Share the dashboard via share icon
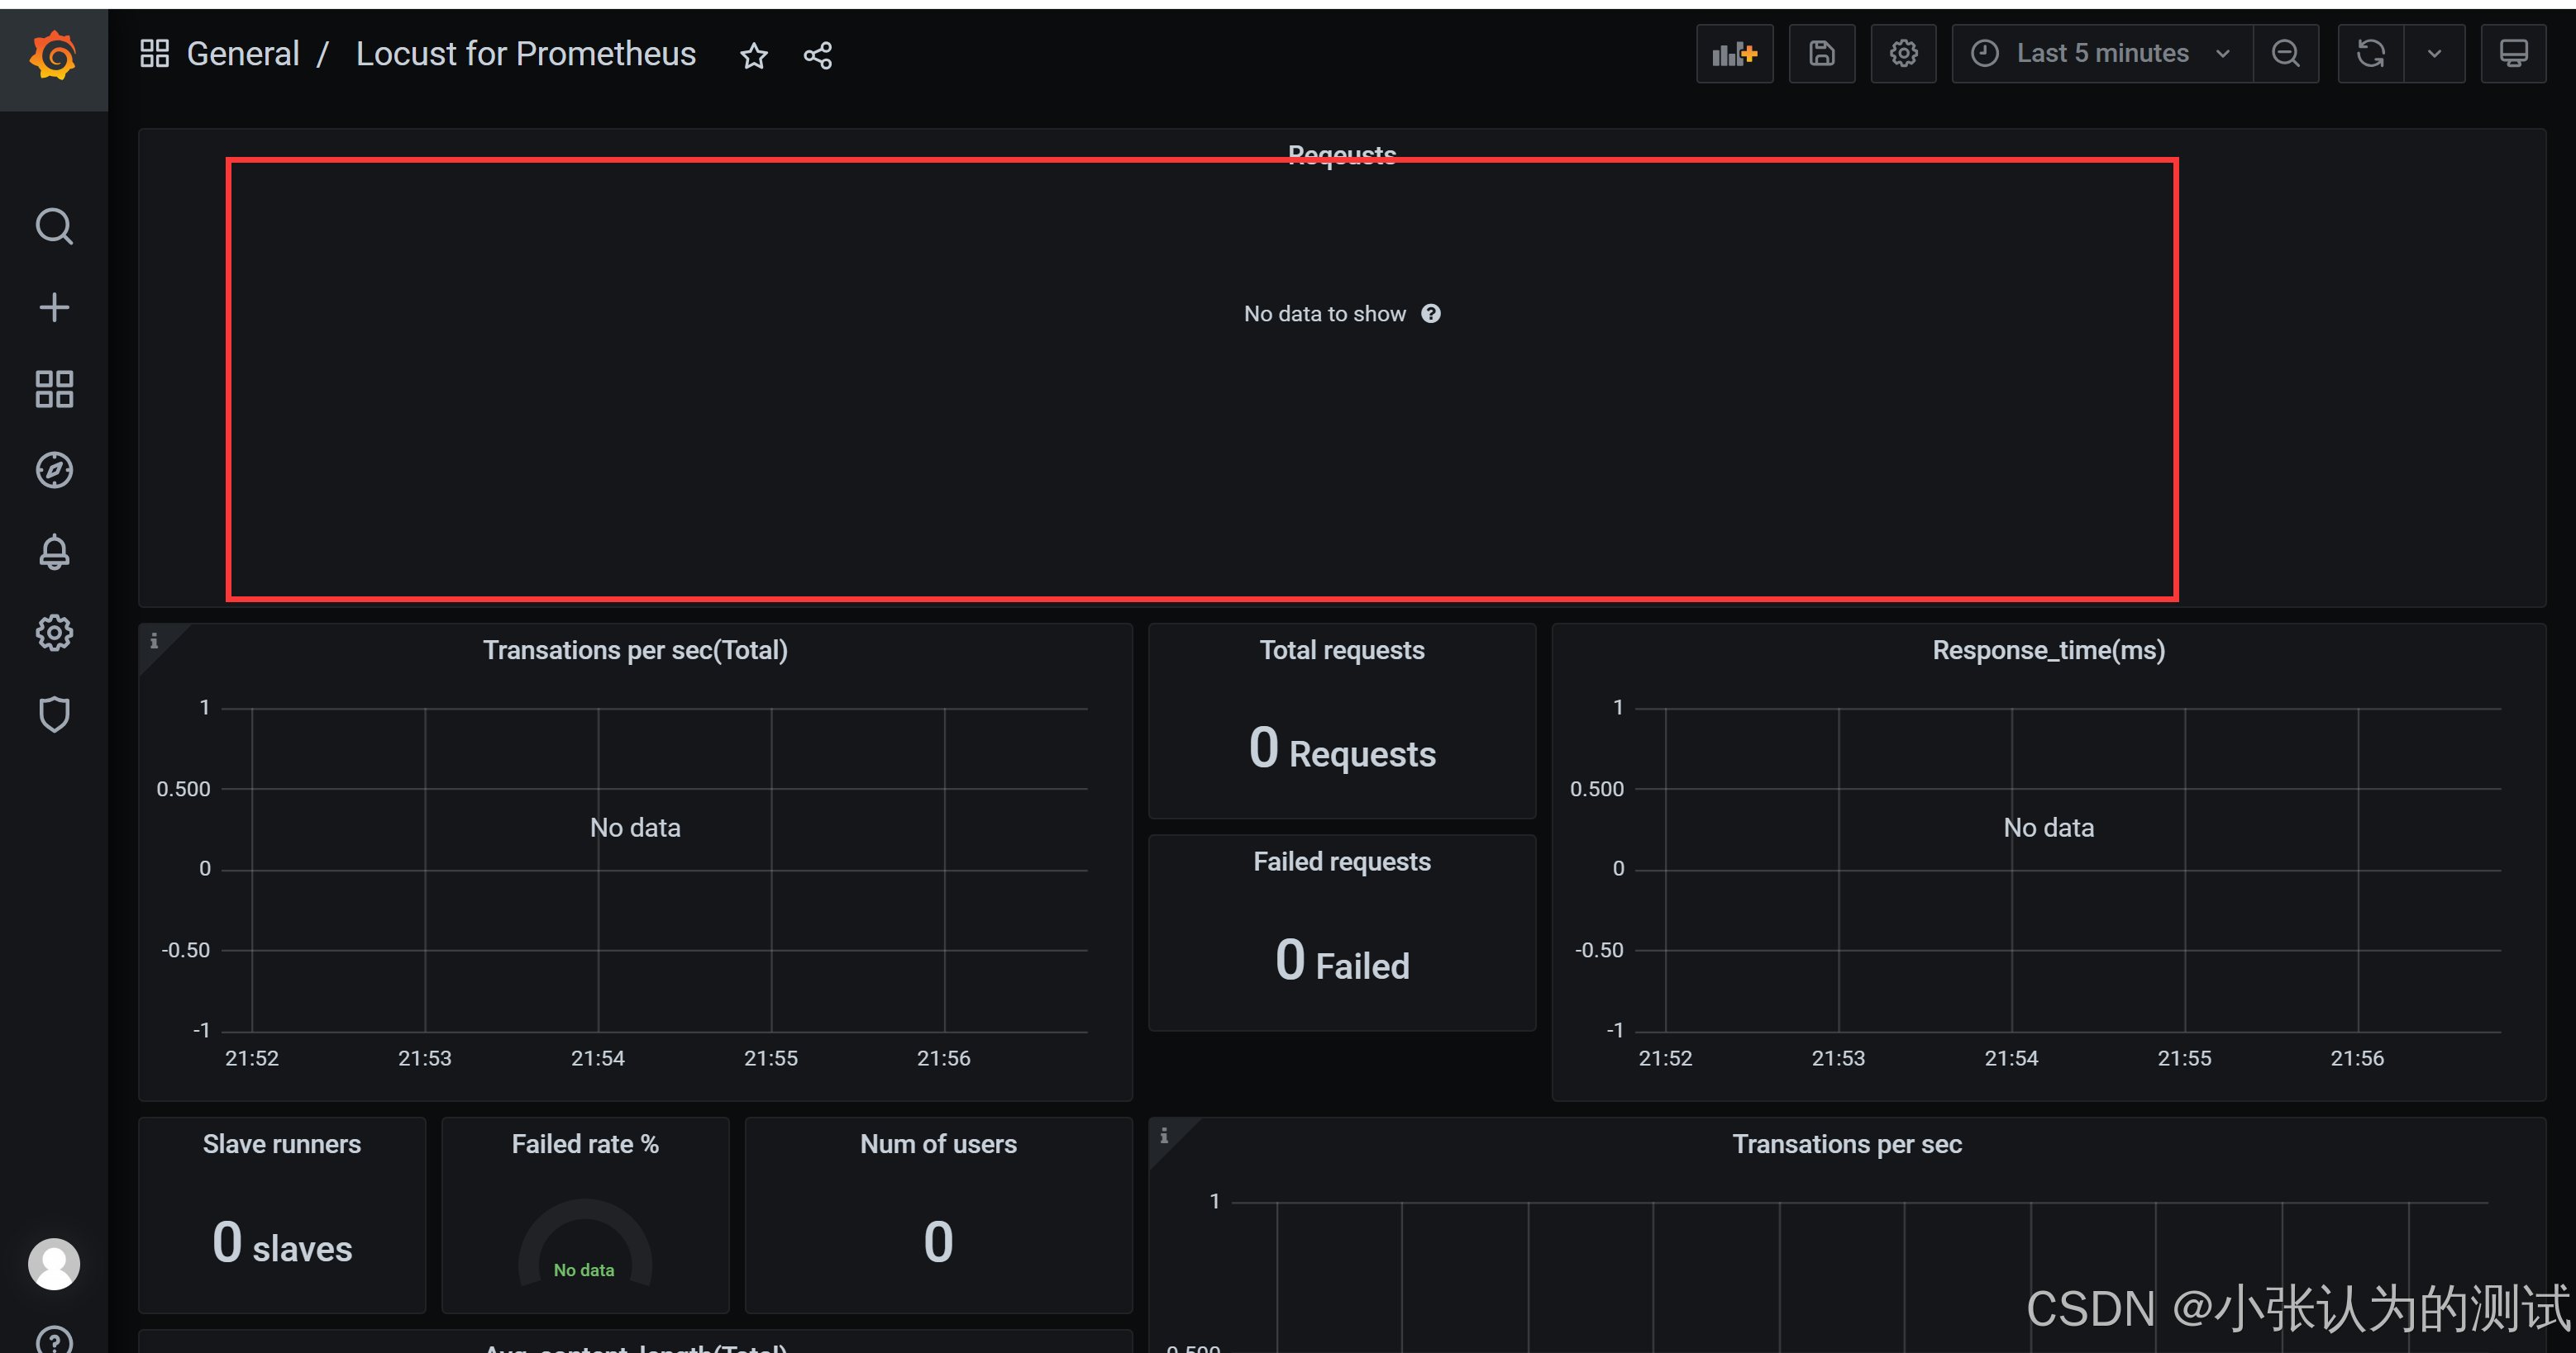 coord(817,56)
